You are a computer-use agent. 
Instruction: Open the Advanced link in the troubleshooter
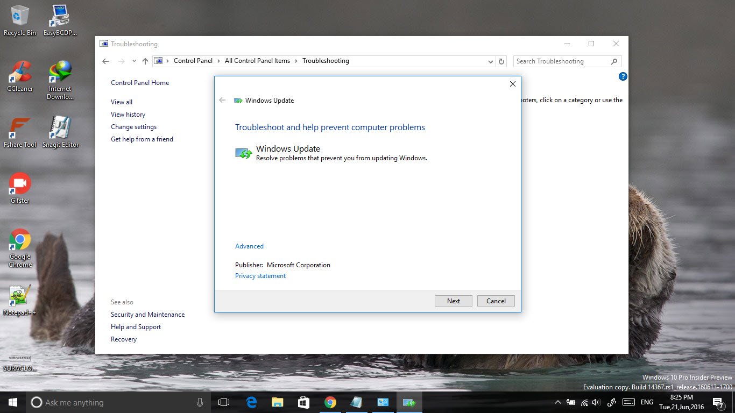(x=249, y=246)
